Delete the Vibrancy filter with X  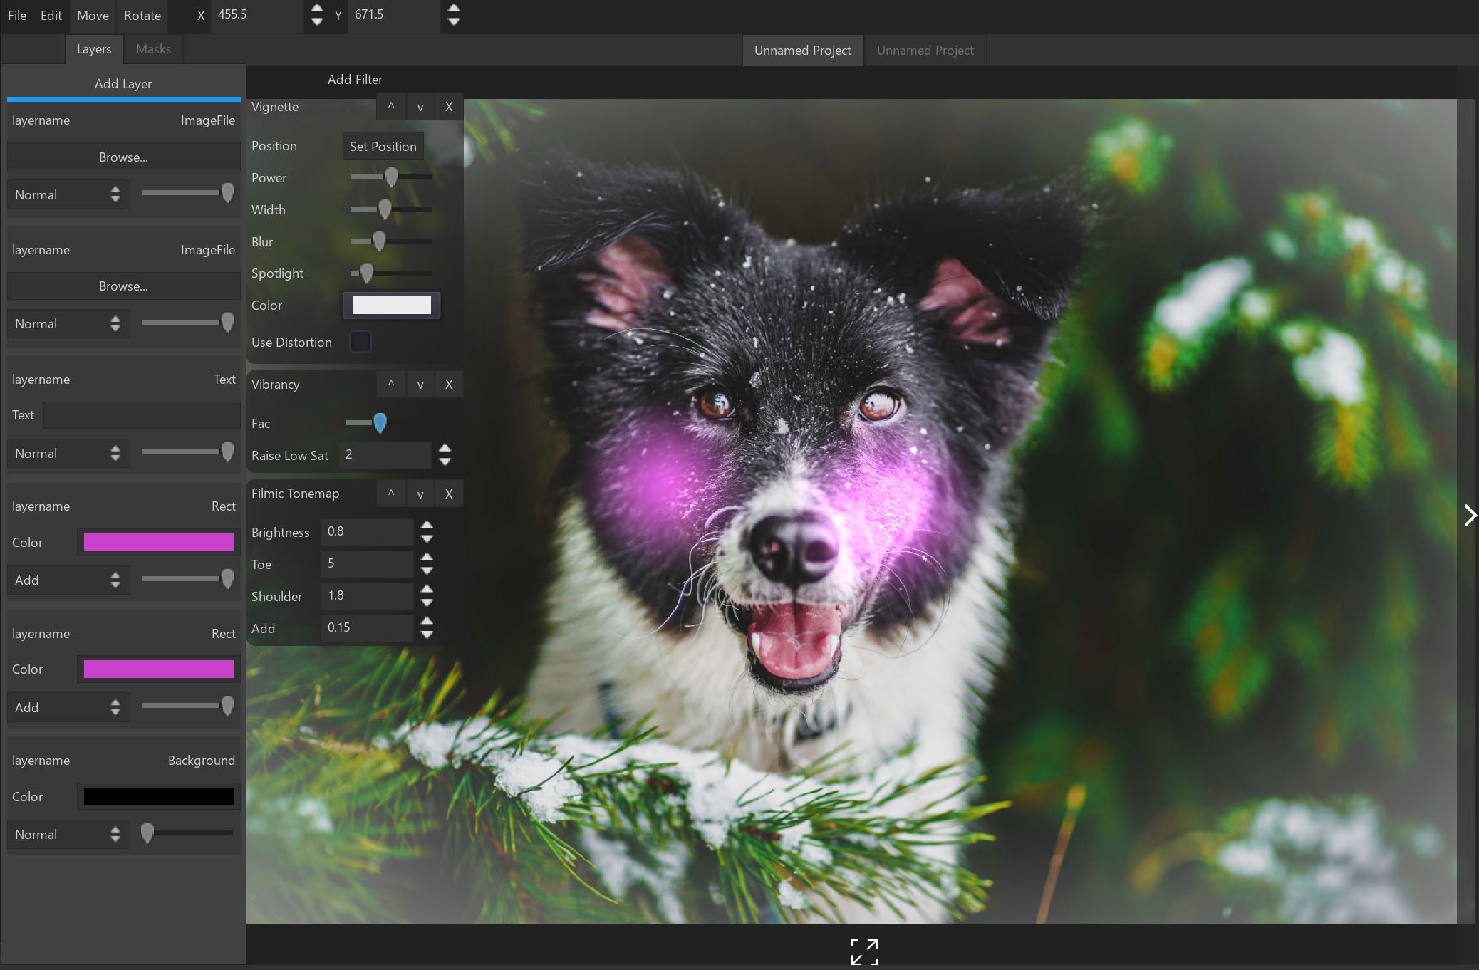449,384
